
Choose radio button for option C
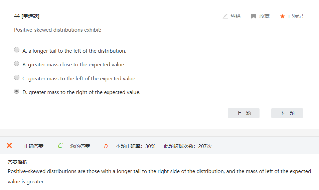tap(17, 78)
